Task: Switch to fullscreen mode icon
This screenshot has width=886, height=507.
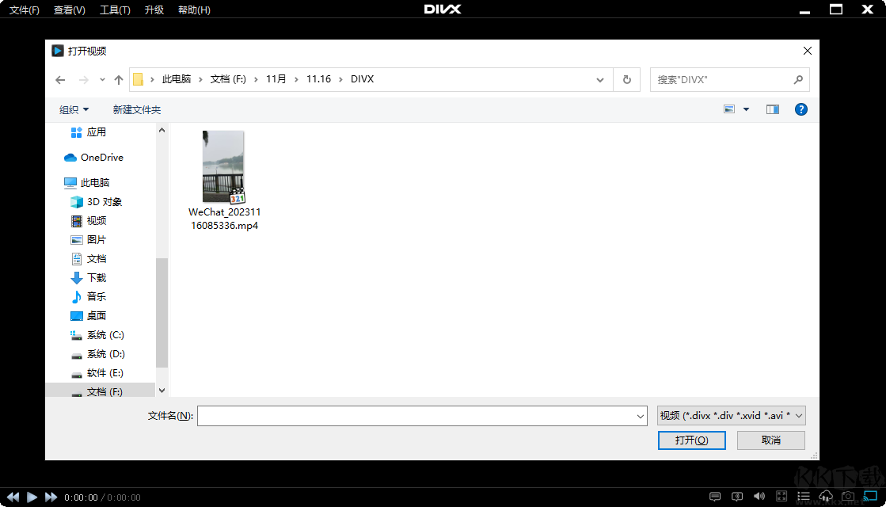Action: (x=781, y=497)
